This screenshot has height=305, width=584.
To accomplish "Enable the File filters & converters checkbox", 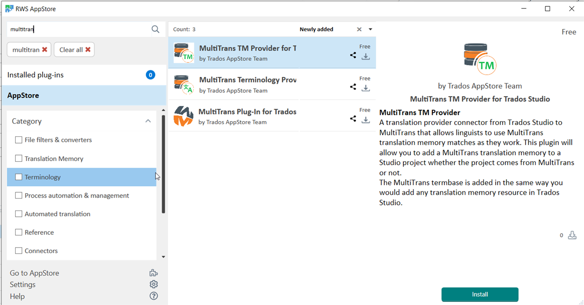I will (18, 139).
